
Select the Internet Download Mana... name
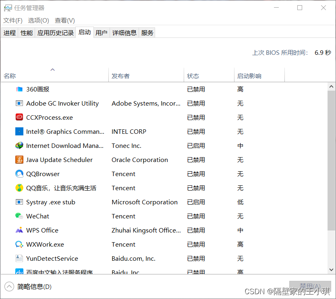[65, 146]
